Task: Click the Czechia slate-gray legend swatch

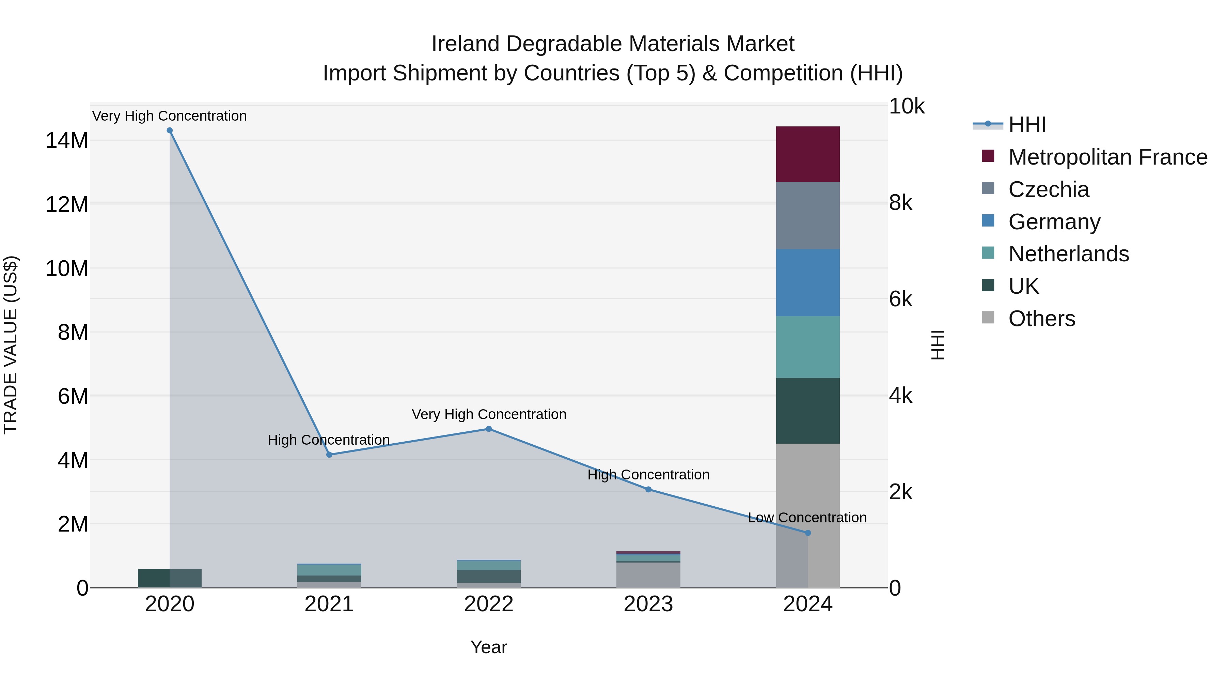Action: click(x=988, y=188)
